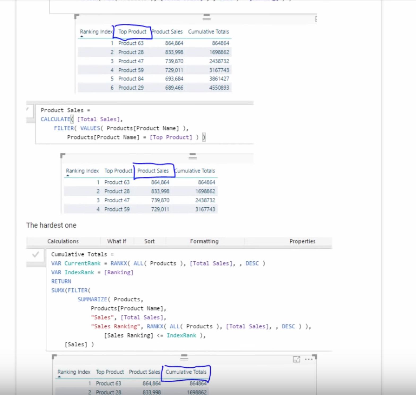Click '[Sales Ranking] <= IndexRank' line
This screenshot has width=416, height=395.
point(155,335)
